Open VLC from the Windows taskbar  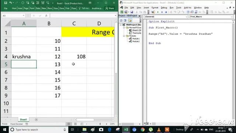(159, 130)
